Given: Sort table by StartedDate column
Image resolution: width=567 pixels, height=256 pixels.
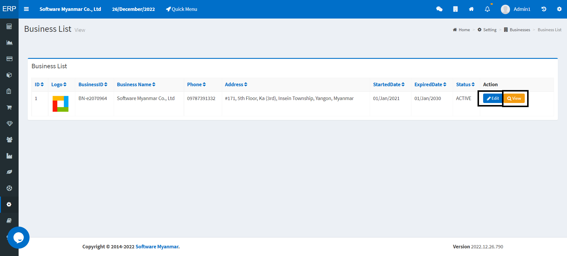Looking at the screenshot, I should coord(389,84).
